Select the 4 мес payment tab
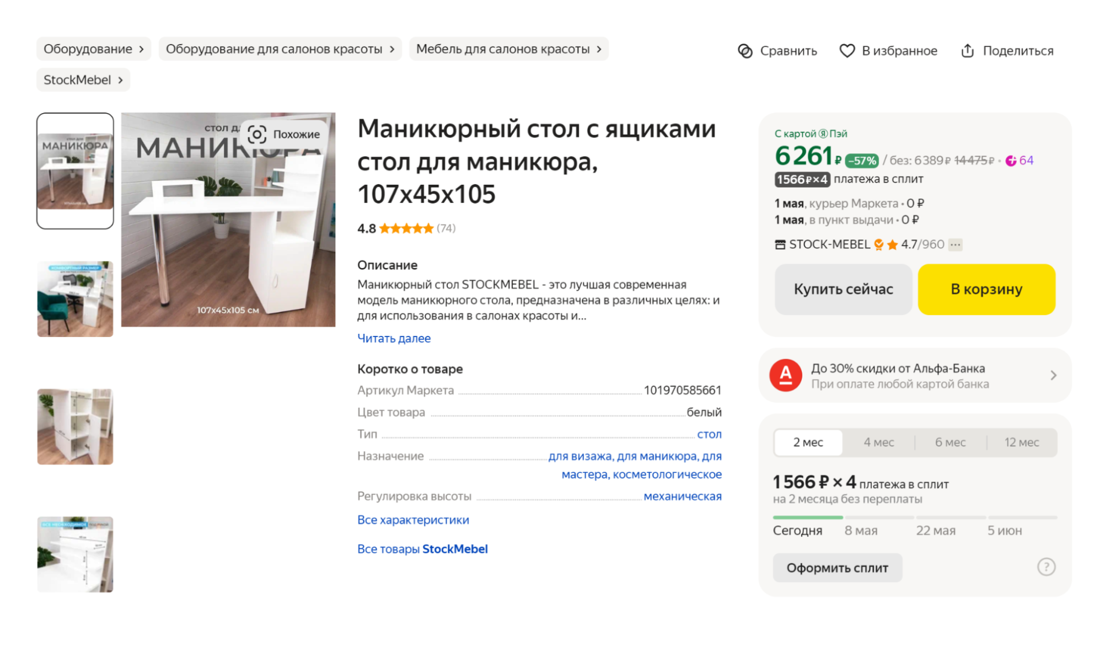Viewport: 1094px width, 662px height. point(878,442)
